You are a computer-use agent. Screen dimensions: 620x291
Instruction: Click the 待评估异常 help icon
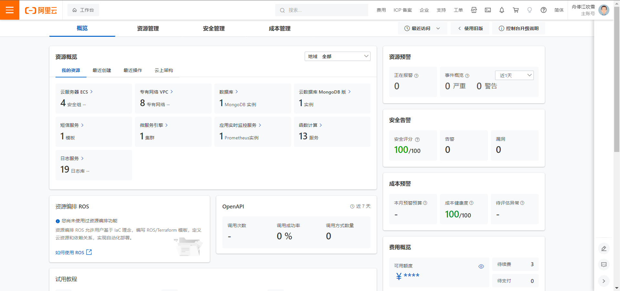click(522, 203)
